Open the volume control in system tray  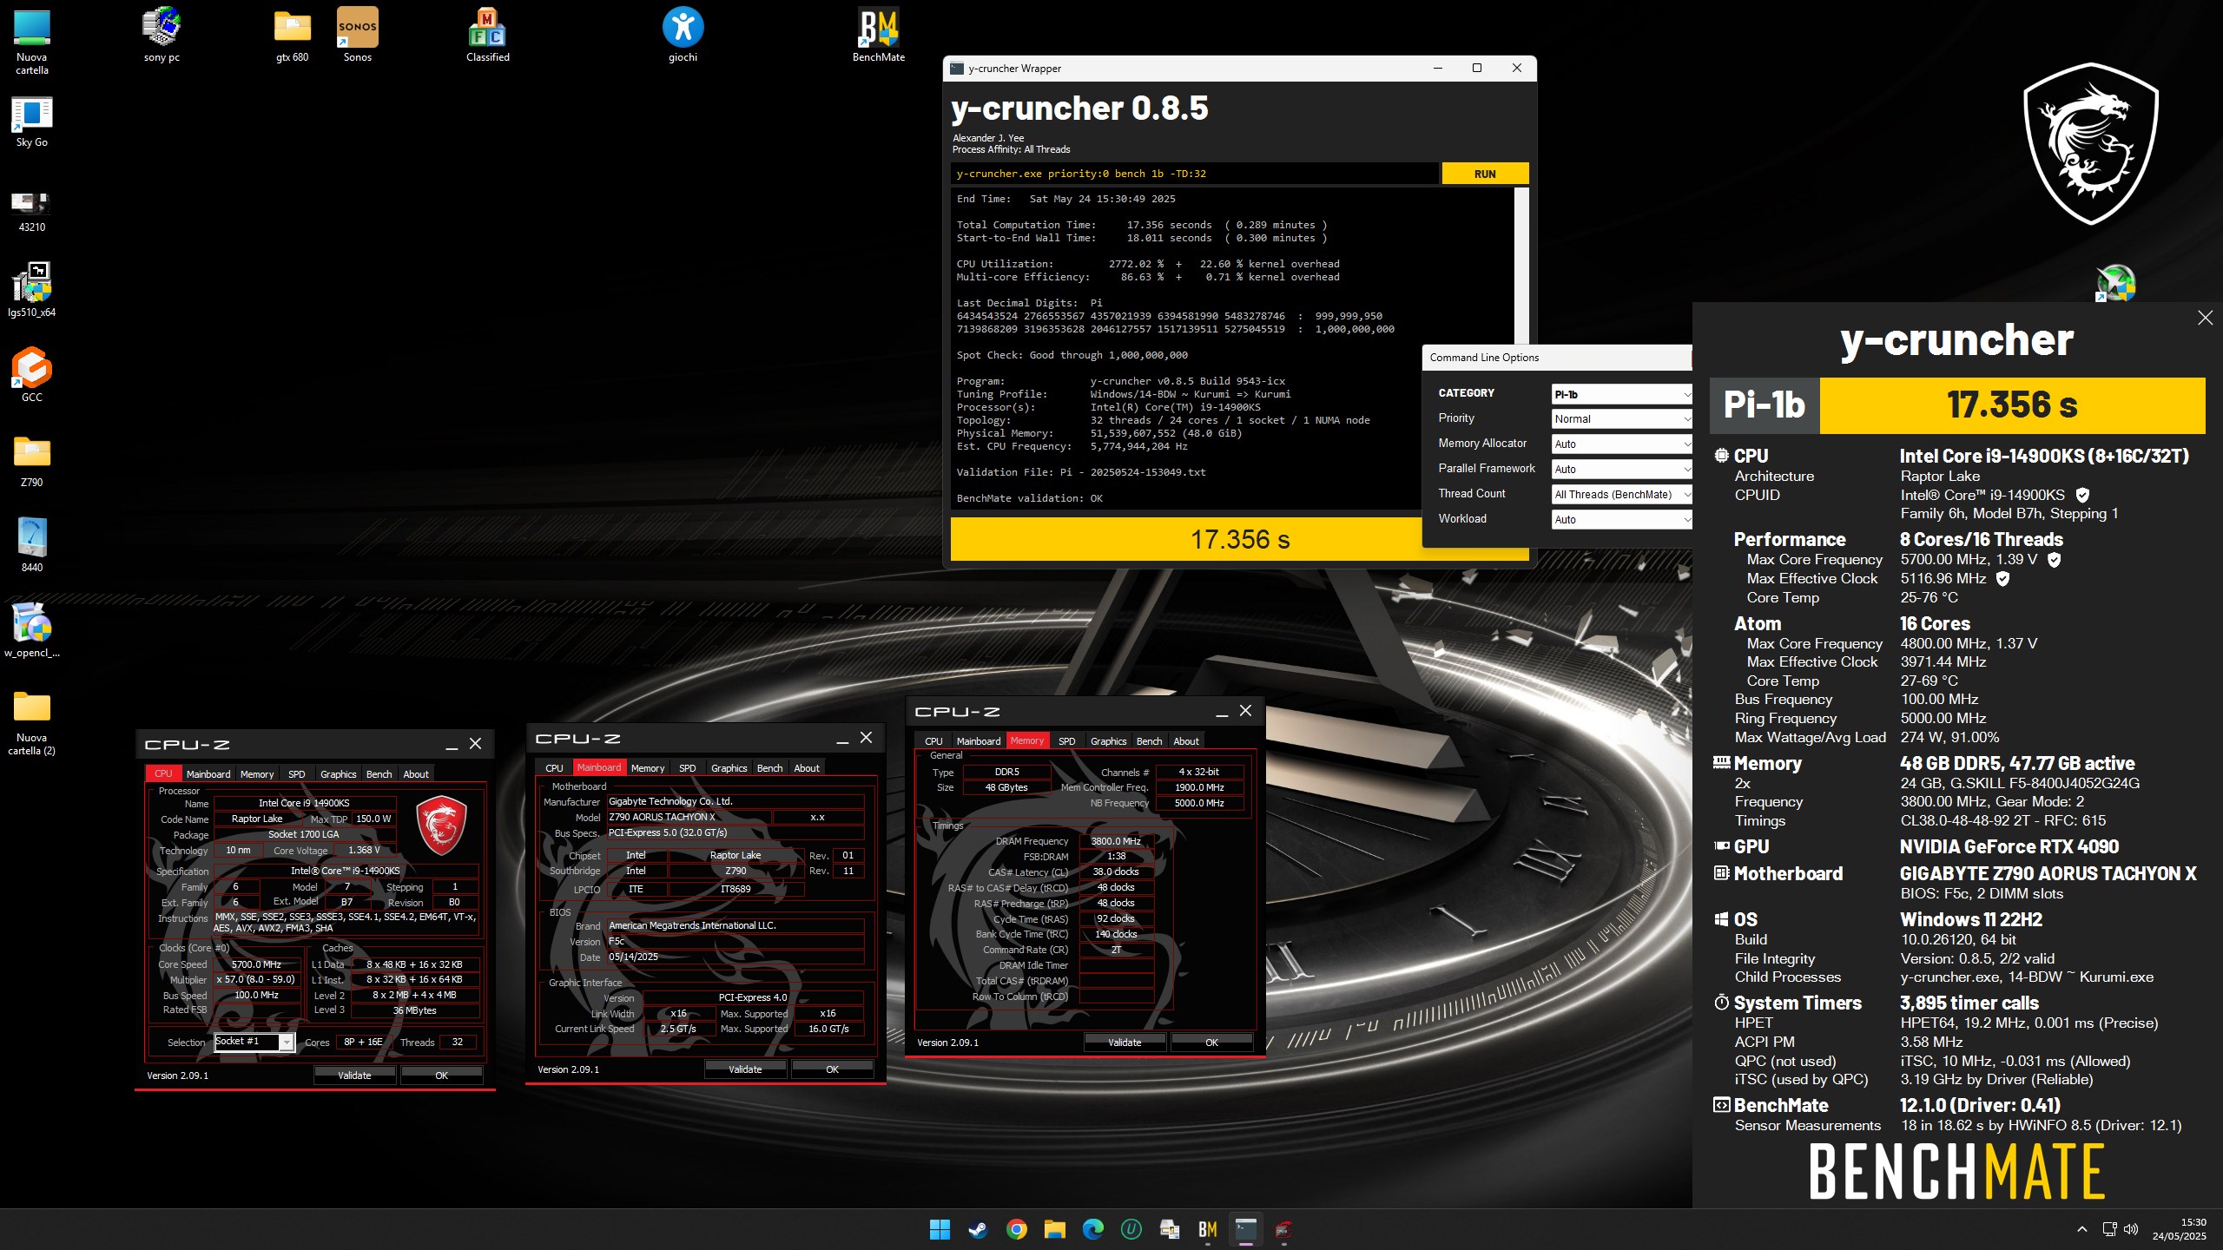click(2130, 1229)
